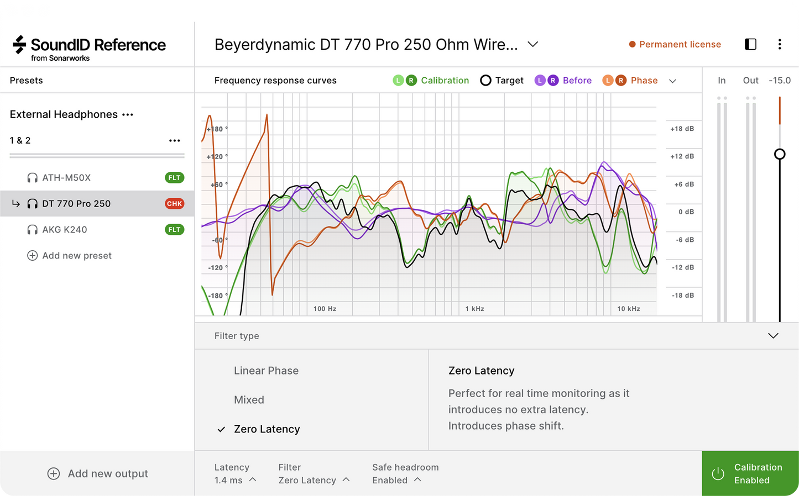Screen dimensions: 799x496
Task: Click the 1 kHz frequency label
Action: (474, 309)
